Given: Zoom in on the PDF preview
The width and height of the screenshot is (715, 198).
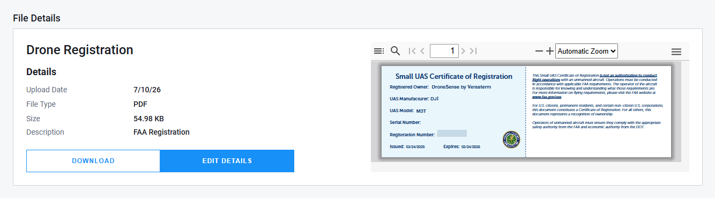Looking at the screenshot, I should (x=549, y=51).
